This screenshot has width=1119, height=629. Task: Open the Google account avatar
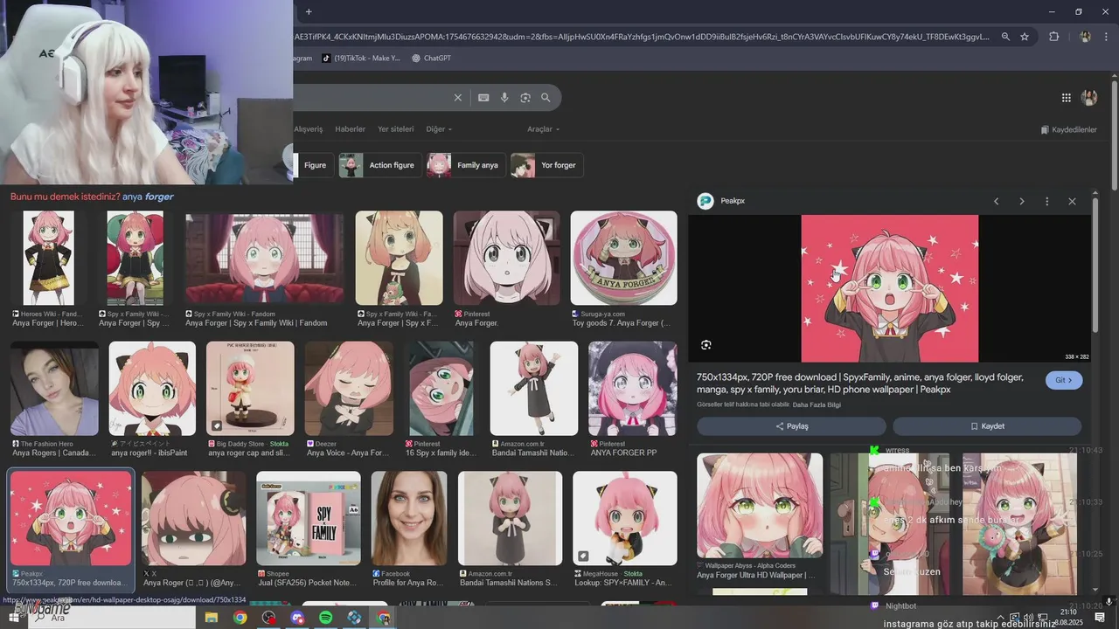[1089, 98]
